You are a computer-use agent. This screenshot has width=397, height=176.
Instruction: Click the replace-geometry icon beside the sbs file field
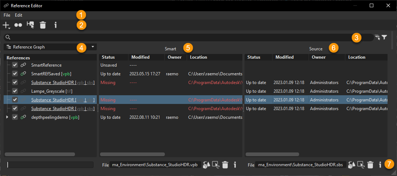[x=352, y=165]
